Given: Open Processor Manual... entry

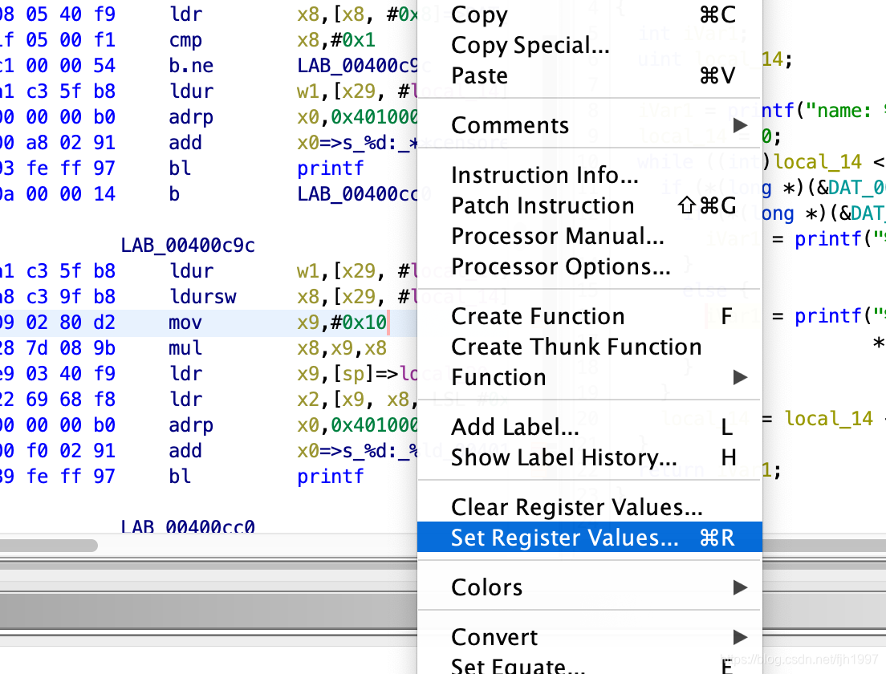Looking at the screenshot, I should point(589,236).
